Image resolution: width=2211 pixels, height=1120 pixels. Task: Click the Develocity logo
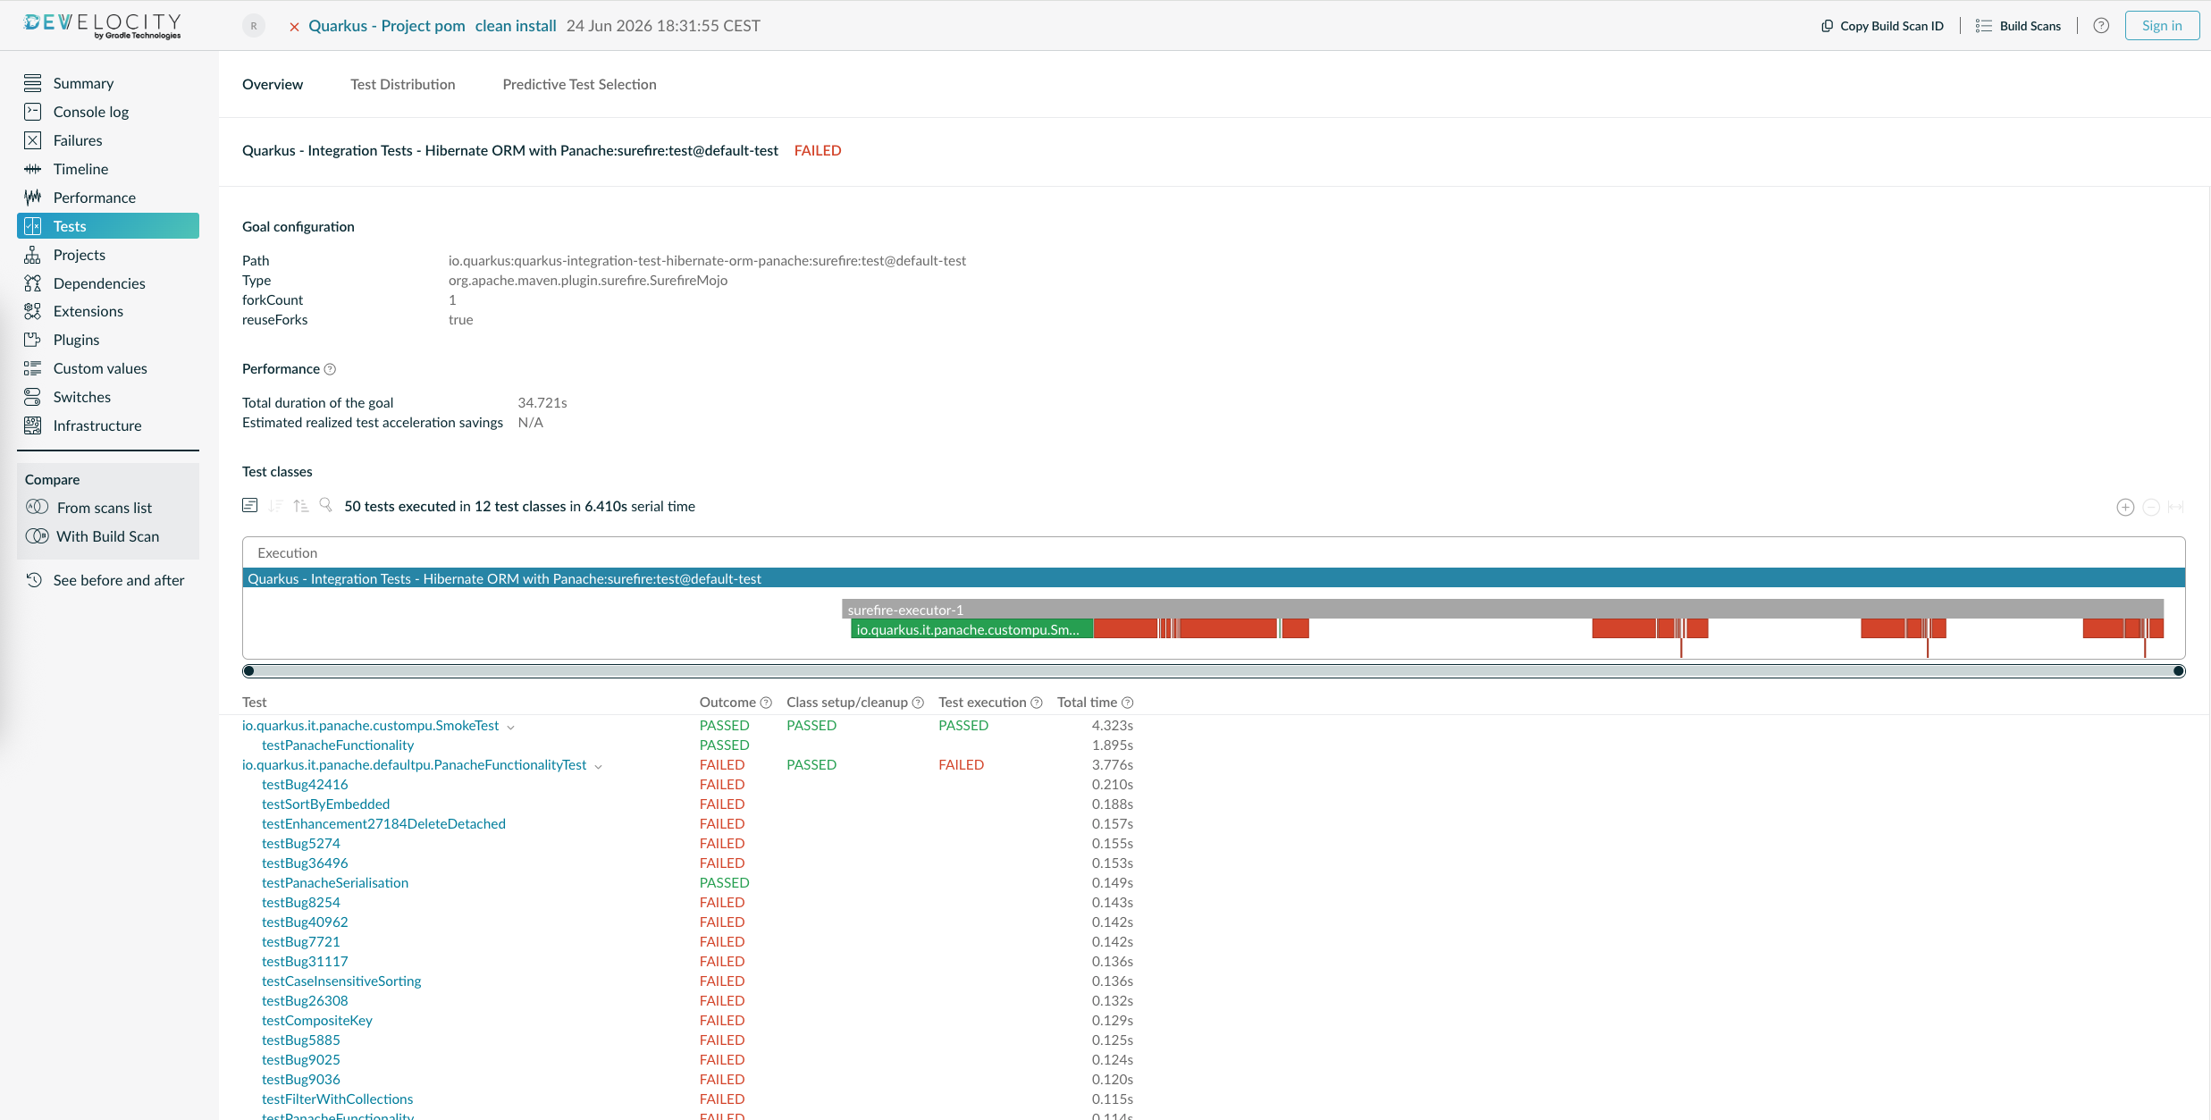click(103, 25)
